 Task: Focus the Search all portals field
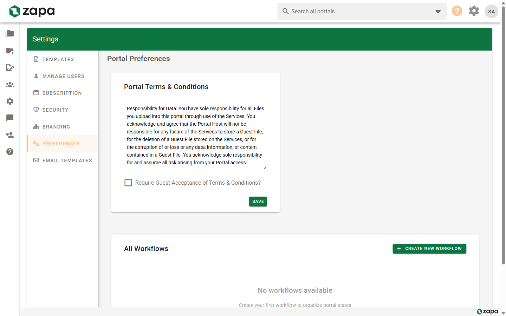[362, 11]
